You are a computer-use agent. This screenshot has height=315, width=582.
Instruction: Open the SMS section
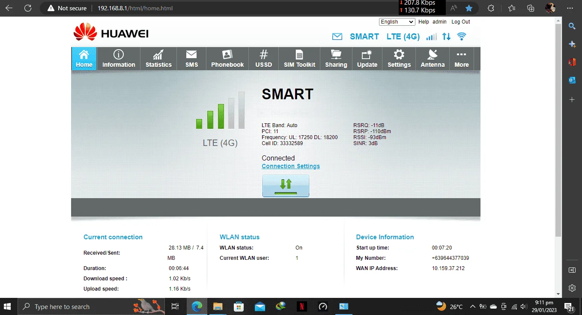[x=191, y=59]
